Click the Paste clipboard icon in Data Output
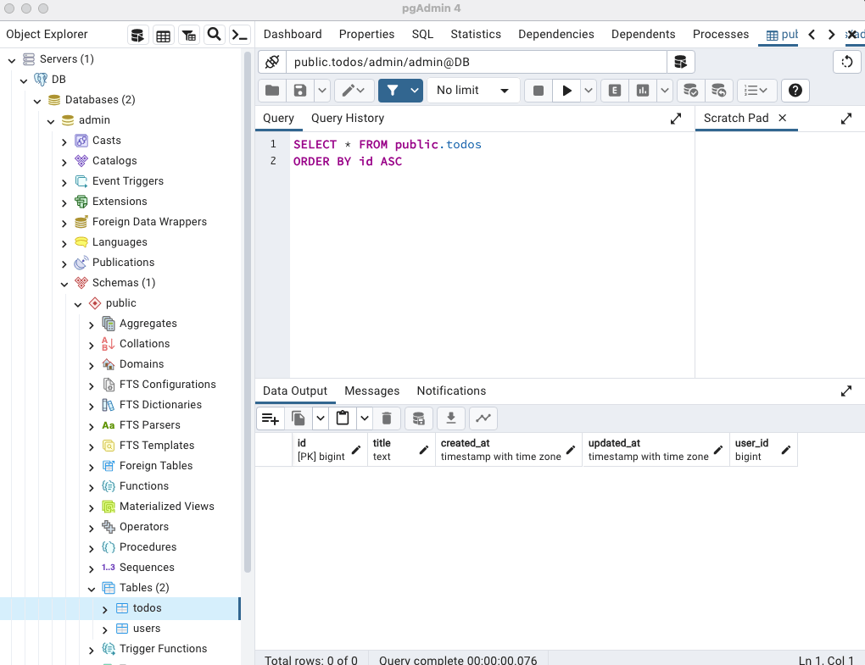The width and height of the screenshot is (865, 665). click(343, 418)
